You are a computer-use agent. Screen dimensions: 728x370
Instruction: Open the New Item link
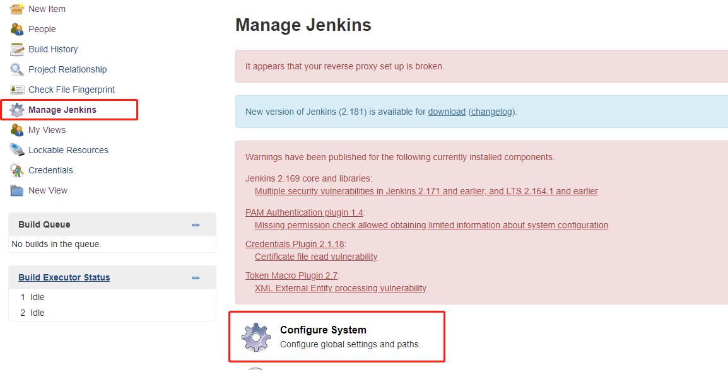coord(47,9)
